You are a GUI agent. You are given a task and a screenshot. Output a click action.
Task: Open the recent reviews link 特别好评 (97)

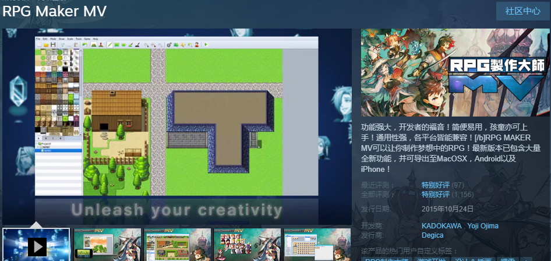436,185
